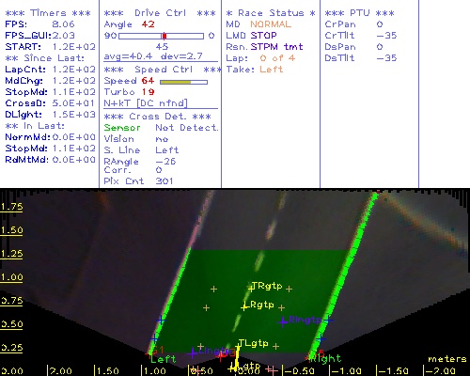
Task: Click the TLgtp yellow cross marker
Action: tap(238, 345)
